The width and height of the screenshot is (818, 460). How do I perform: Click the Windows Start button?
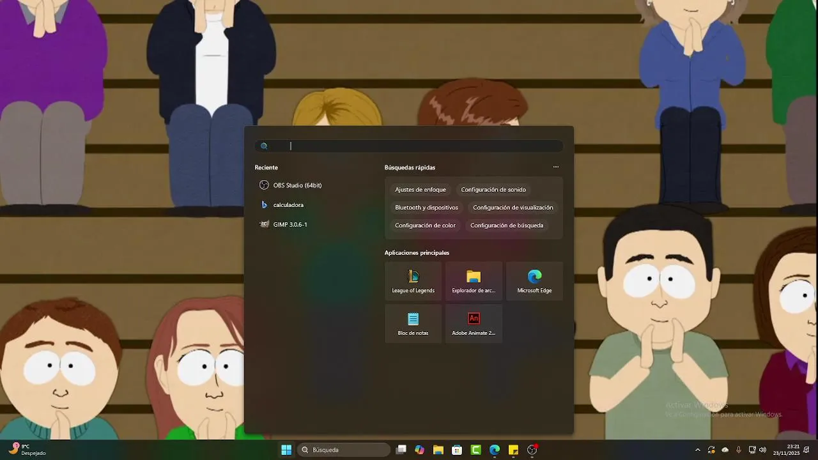pos(286,450)
